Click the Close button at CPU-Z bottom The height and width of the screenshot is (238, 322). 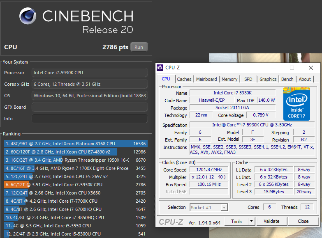click(303, 221)
